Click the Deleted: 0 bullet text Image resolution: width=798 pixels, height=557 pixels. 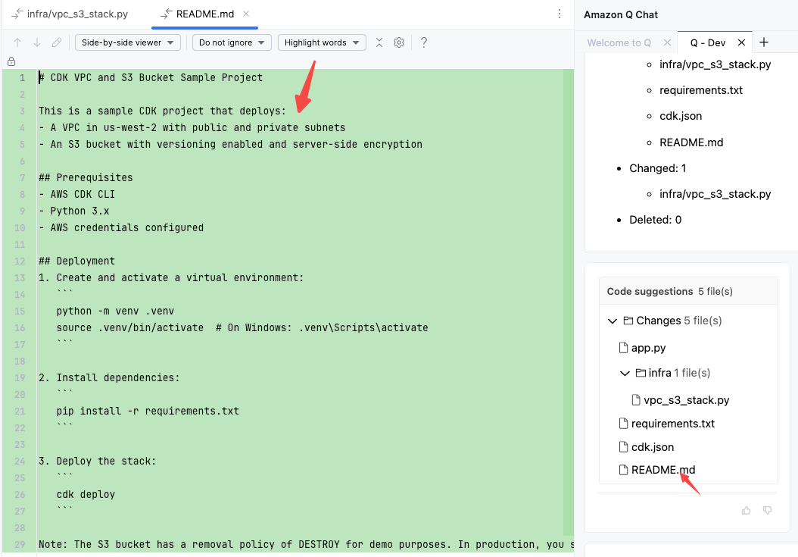click(x=655, y=220)
